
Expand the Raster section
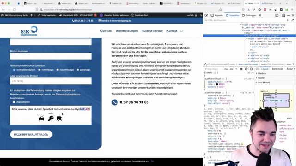[257, 78]
